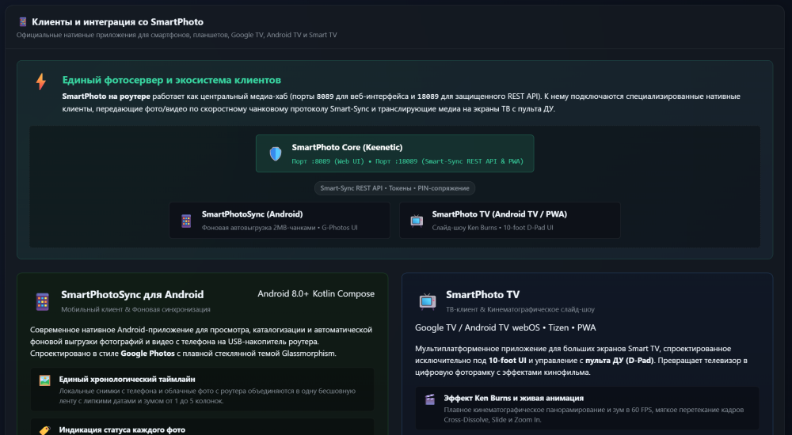Image resolution: width=792 pixels, height=435 pixels.
Task: Click the Google TV / Android TV badge
Action: tap(462, 327)
